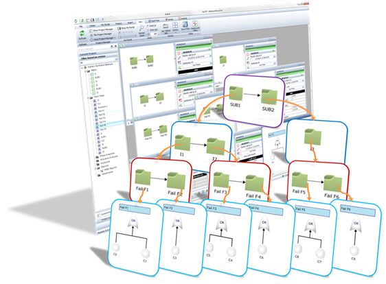Click the green Refresh icon in the ribbon
The image size is (386, 284).
coord(82,33)
